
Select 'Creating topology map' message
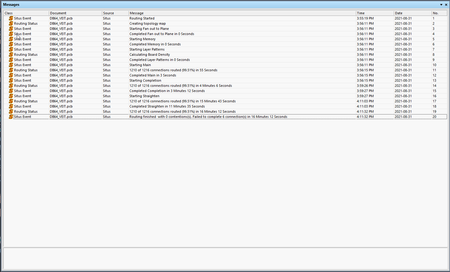point(147,23)
